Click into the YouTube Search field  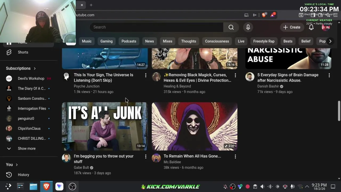point(157,27)
